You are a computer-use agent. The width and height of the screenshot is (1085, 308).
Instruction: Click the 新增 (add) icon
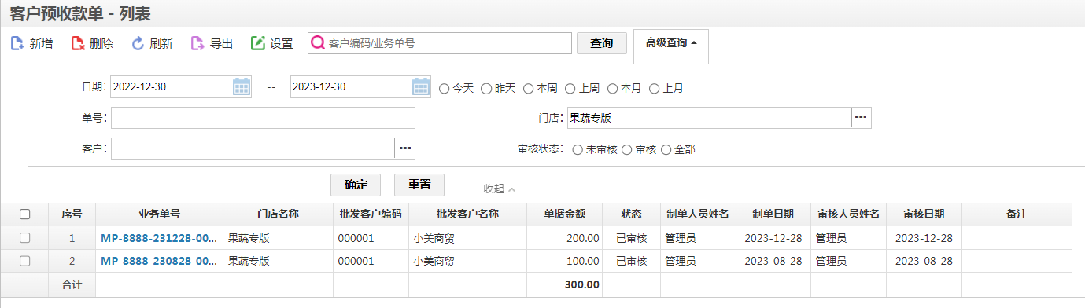point(17,43)
